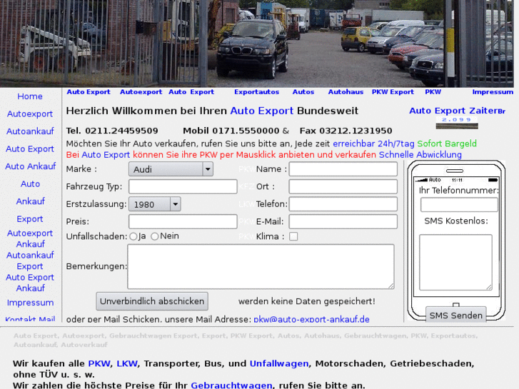Click the blue Auto Export link in the welcome heading
The height and width of the screenshot is (389, 519).
click(x=262, y=111)
